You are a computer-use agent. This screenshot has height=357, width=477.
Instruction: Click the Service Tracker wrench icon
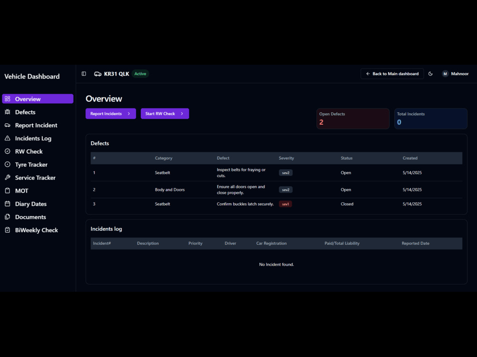click(8, 177)
